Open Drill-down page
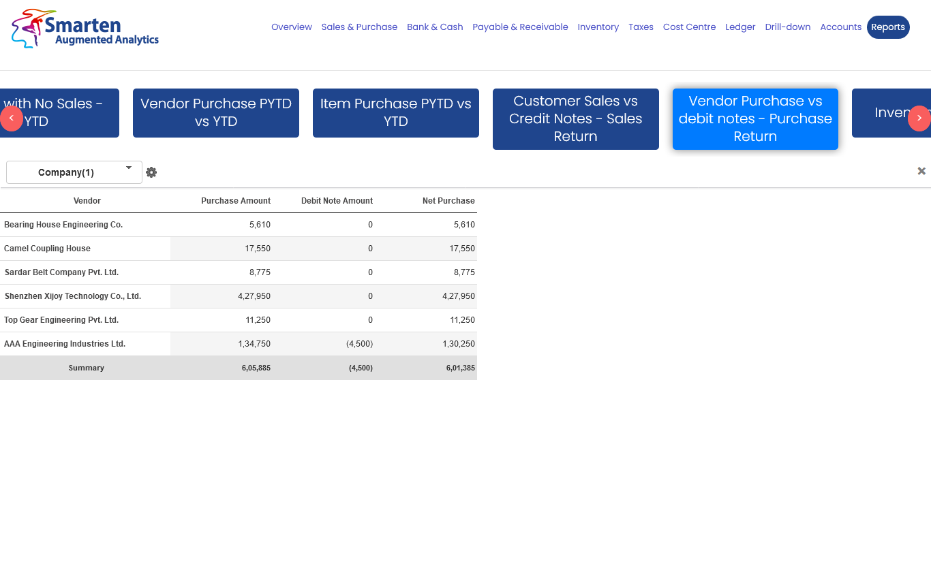931x587 pixels. pyautogui.click(x=788, y=27)
